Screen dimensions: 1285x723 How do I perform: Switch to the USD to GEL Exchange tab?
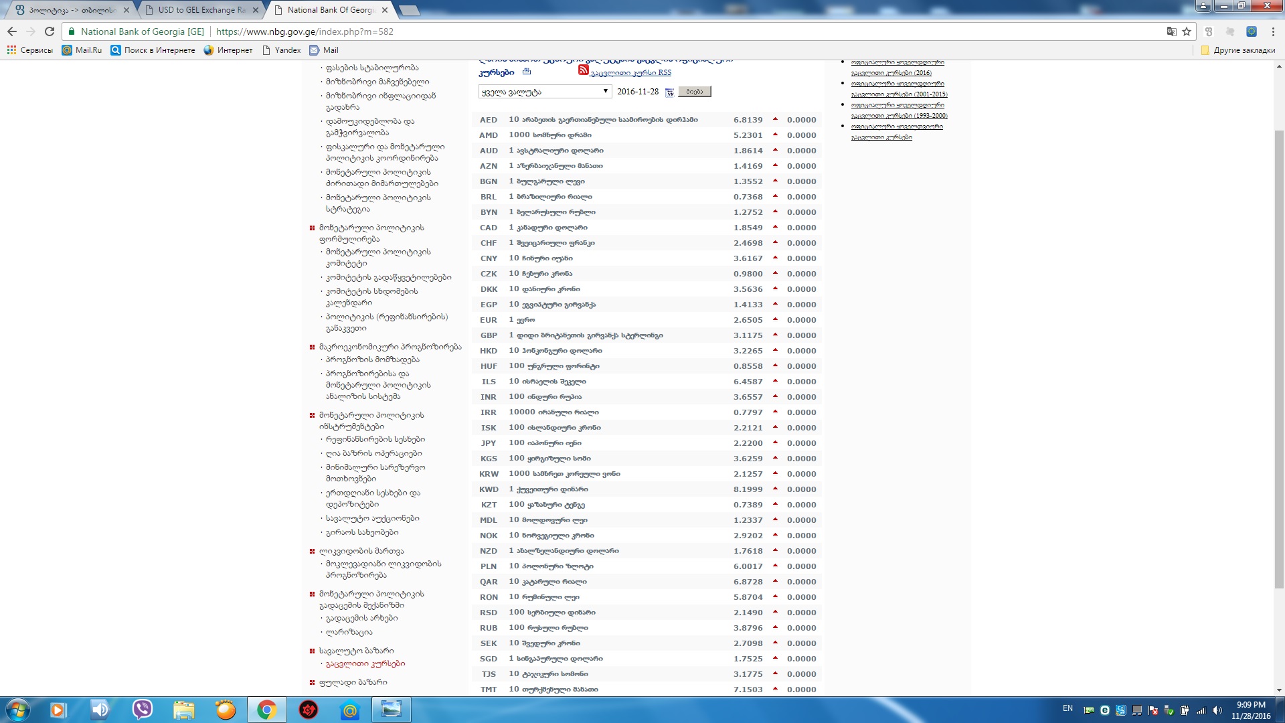pyautogui.click(x=201, y=10)
